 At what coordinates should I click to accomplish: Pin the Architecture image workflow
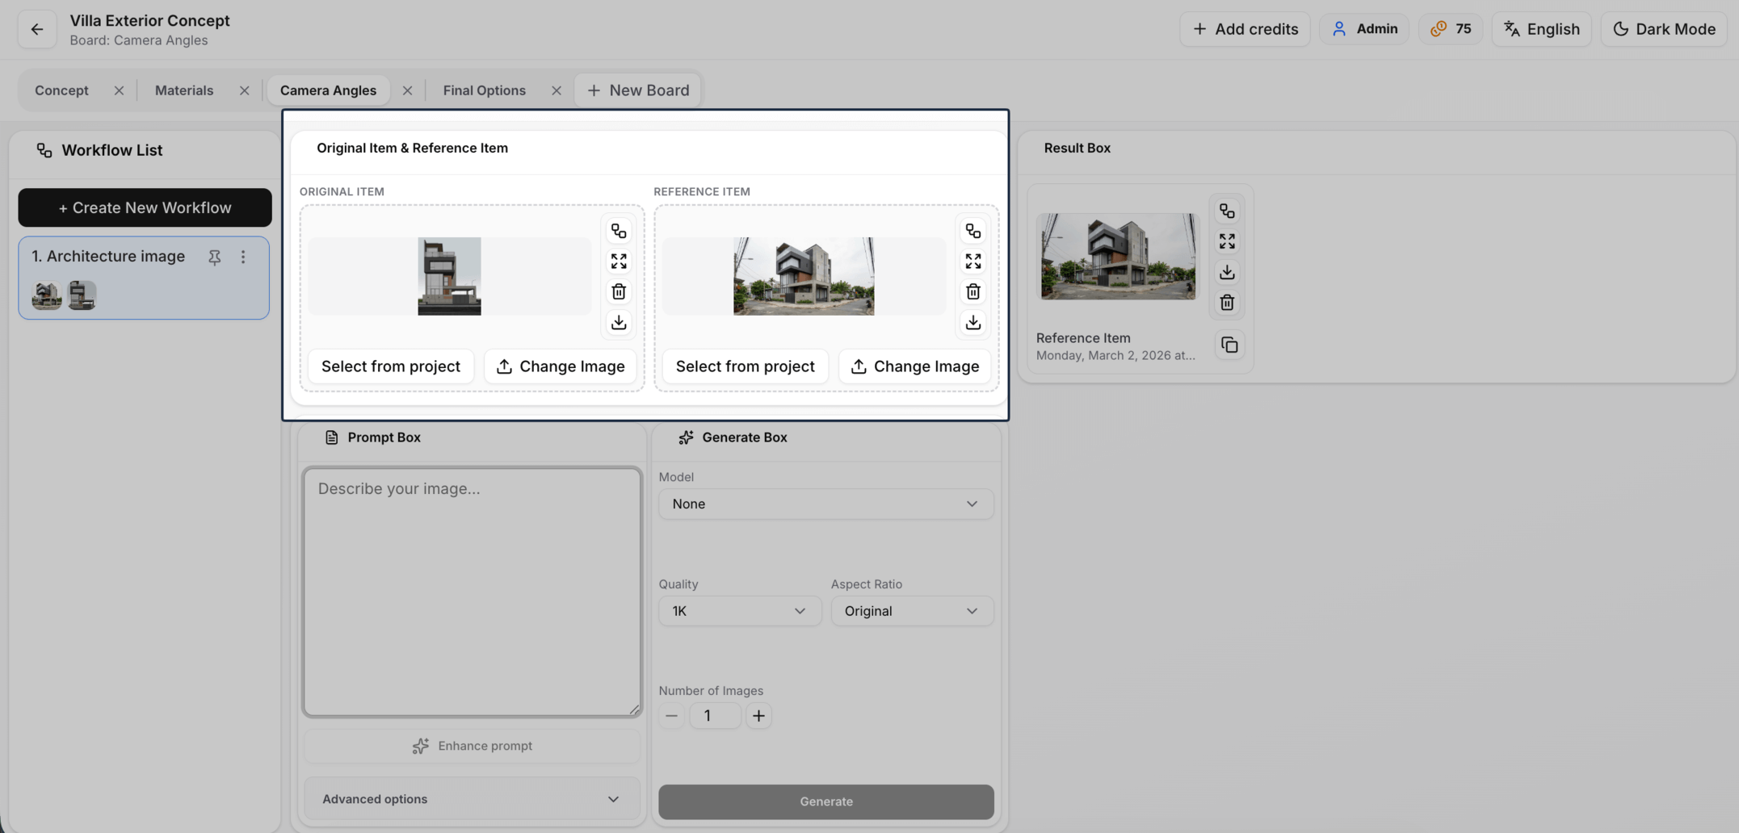pos(214,257)
